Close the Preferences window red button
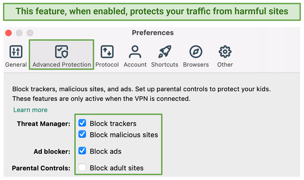The height and width of the screenshot is (180, 304). 9,33
